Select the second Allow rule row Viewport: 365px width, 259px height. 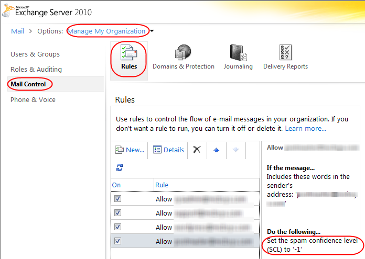(x=185, y=213)
